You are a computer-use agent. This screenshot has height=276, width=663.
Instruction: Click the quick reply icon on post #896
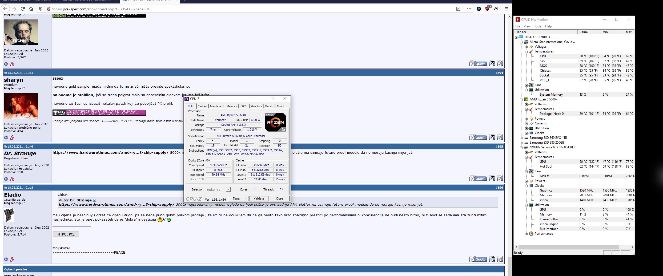tap(500, 259)
